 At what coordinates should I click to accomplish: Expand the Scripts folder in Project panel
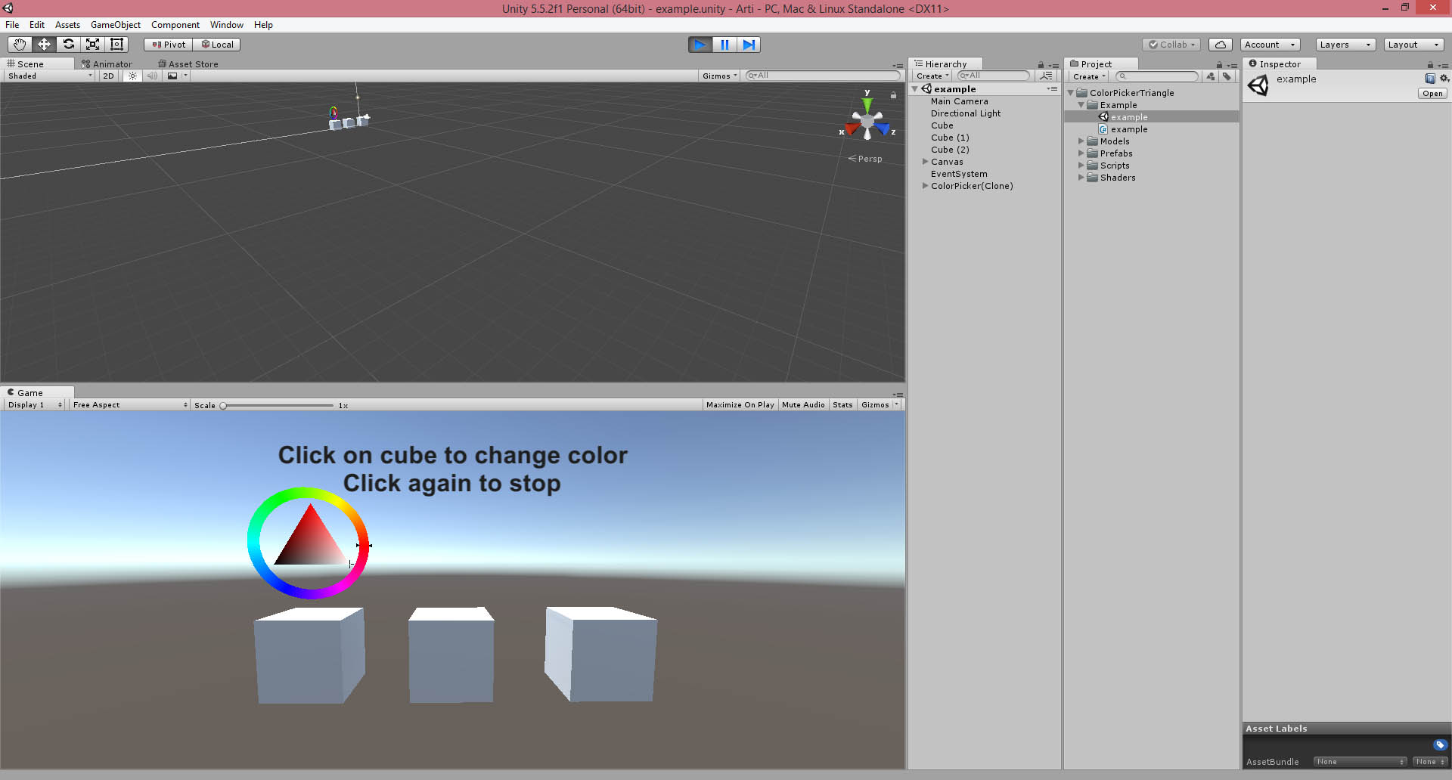(1081, 166)
